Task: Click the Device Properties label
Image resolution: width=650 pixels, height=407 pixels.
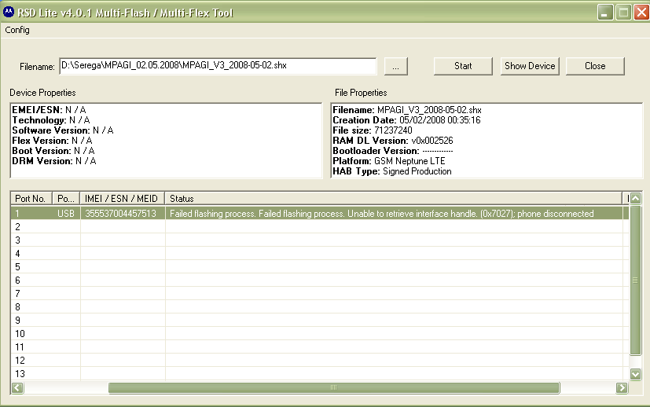Action: point(42,93)
